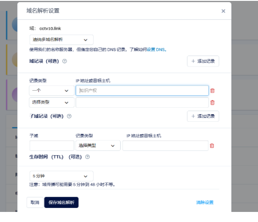This screenshot has width=258, height=222.
Task: Save with 保存域名解析 button
Action: 61,202
